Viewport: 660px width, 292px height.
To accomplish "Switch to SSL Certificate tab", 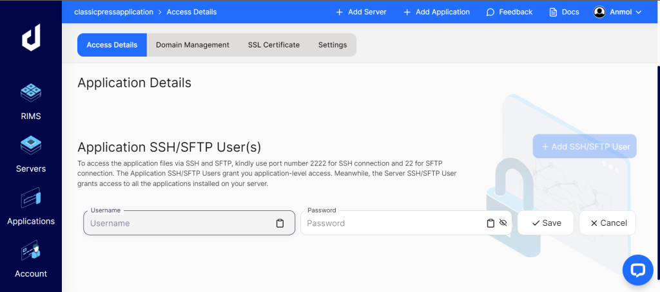I will click(273, 45).
